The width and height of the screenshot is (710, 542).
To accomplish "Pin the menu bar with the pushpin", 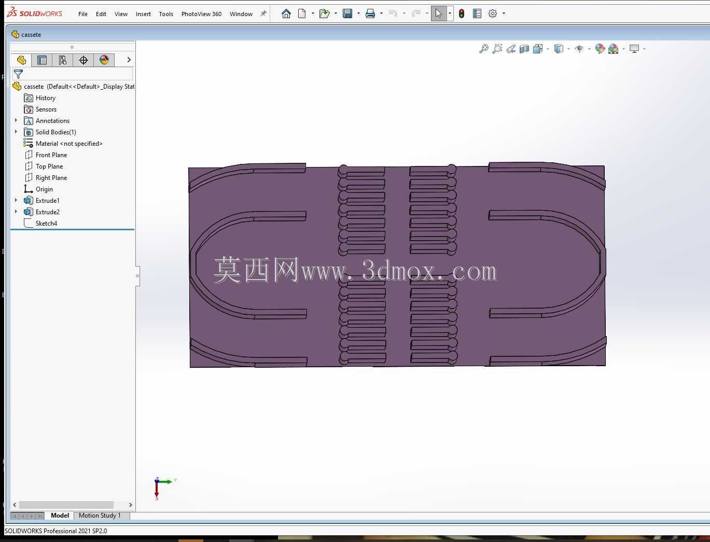I will 263,13.
